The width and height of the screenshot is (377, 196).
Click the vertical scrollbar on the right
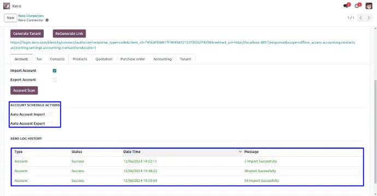pos(375,132)
